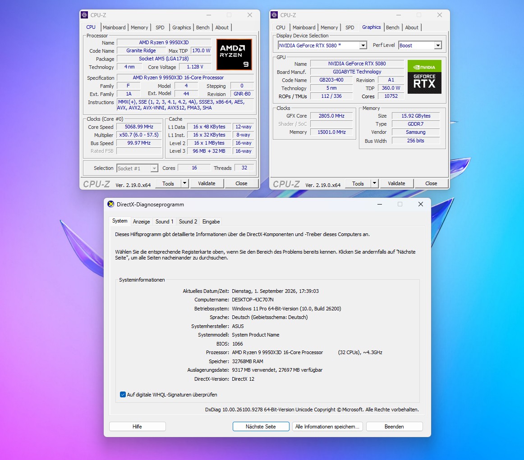Click the GPU Code Name value GB203-400
Screen dimensions: 524x460
tap(331, 80)
